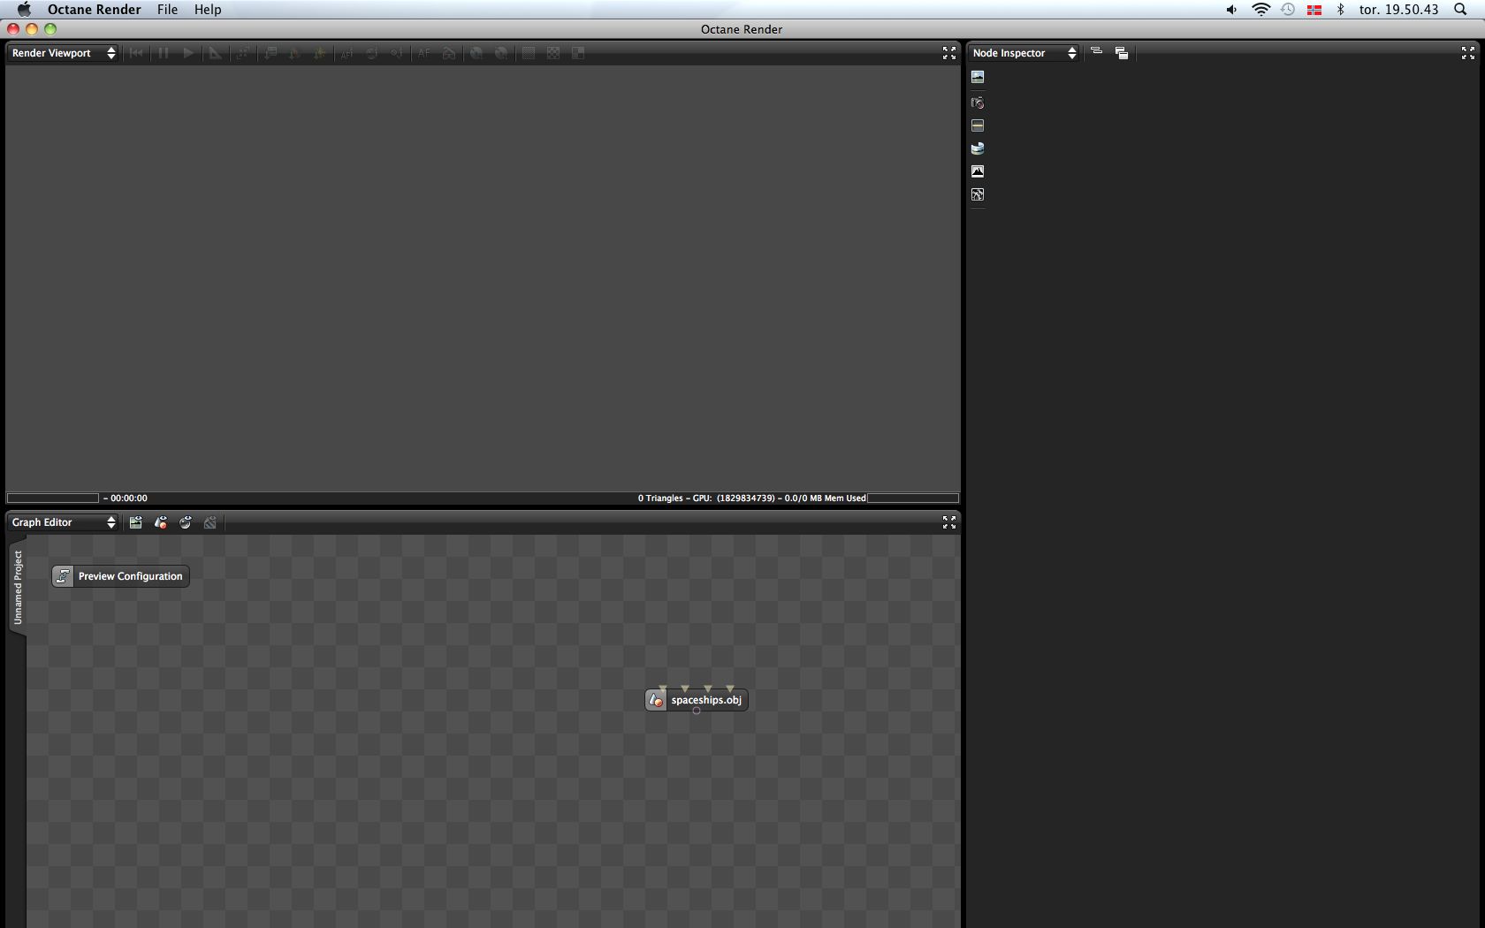Click the overlapping windows icon in Node Inspector

pos(1122,53)
